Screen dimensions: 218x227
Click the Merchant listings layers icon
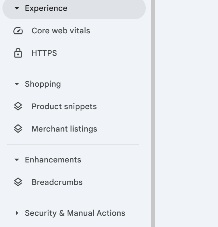pos(18,129)
